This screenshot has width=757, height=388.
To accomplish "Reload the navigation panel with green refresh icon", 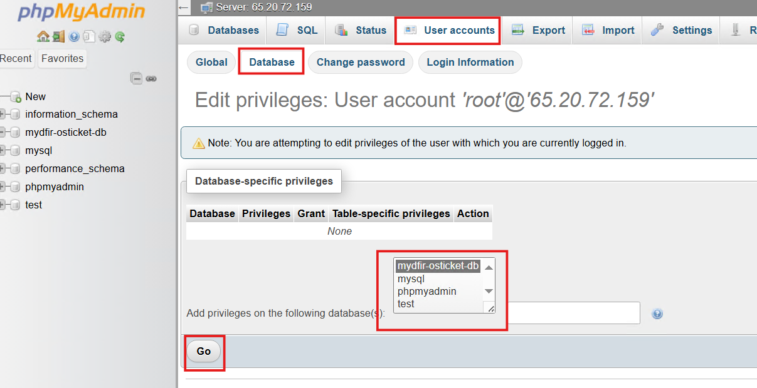I will pos(119,37).
